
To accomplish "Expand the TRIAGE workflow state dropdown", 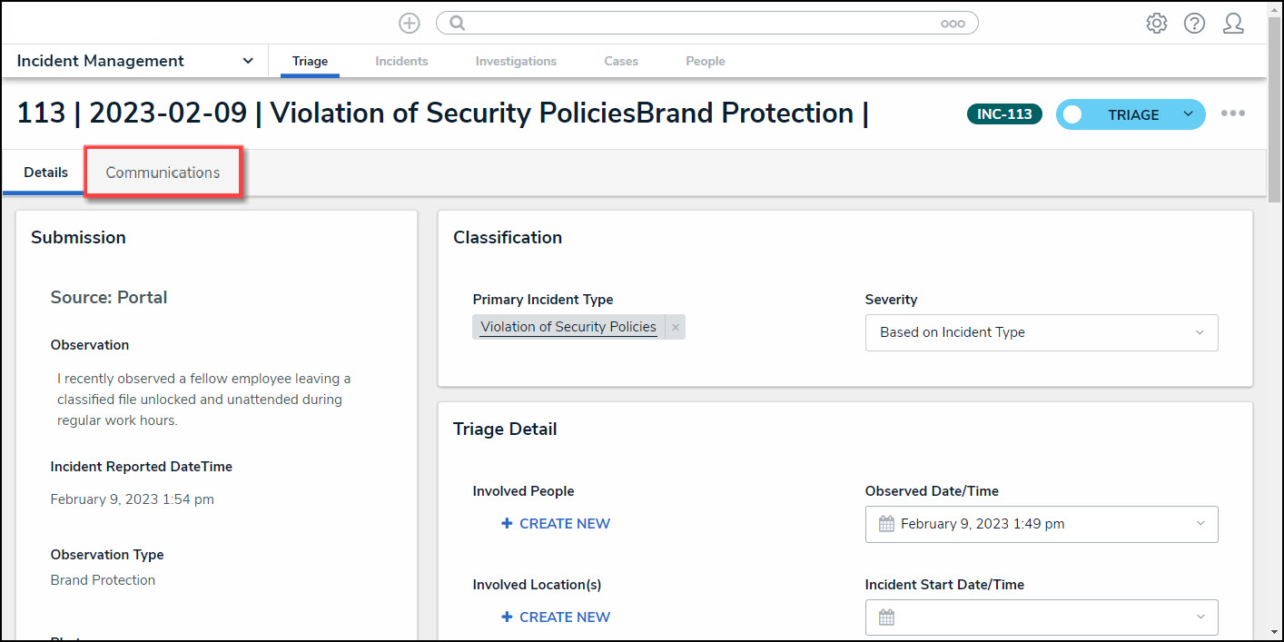I will coord(1188,114).
